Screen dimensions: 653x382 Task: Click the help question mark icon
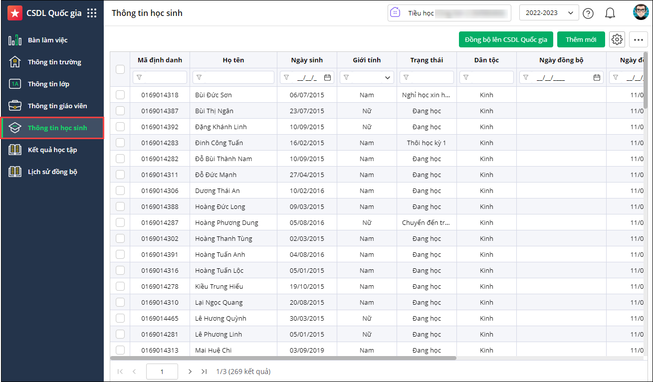(588, 13)
